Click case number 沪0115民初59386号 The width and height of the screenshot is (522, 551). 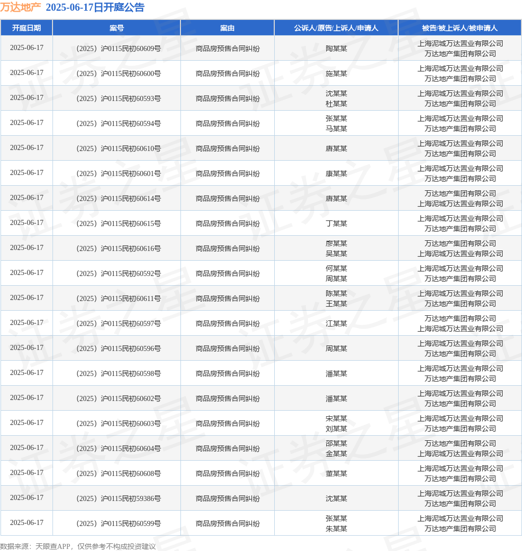coord(119,498)
